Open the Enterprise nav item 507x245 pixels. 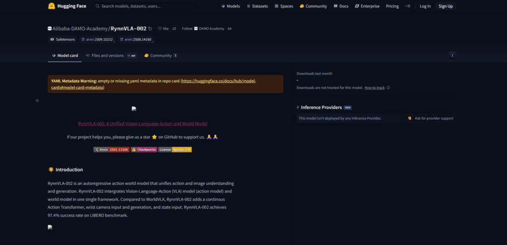(367, 6)
